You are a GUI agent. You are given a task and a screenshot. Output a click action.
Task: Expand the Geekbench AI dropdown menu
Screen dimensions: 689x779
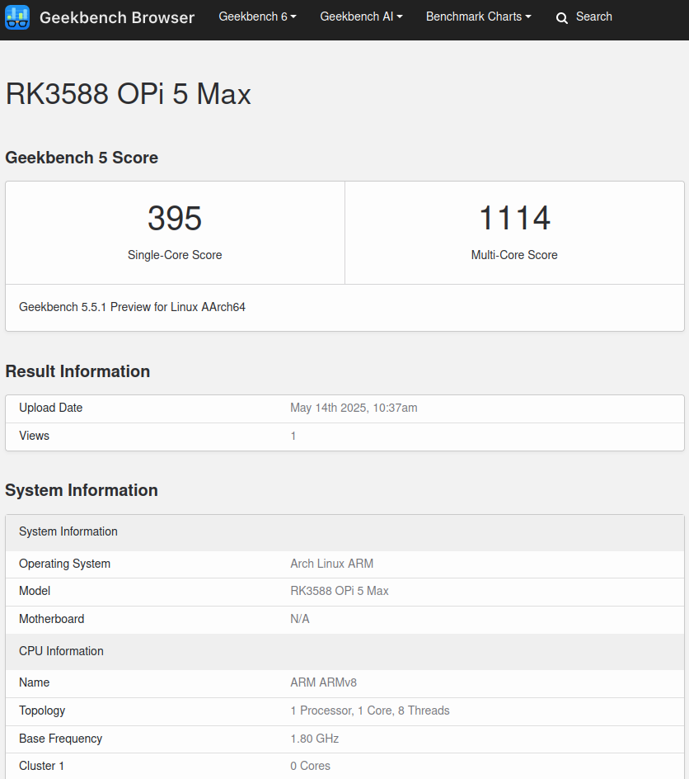361,17
